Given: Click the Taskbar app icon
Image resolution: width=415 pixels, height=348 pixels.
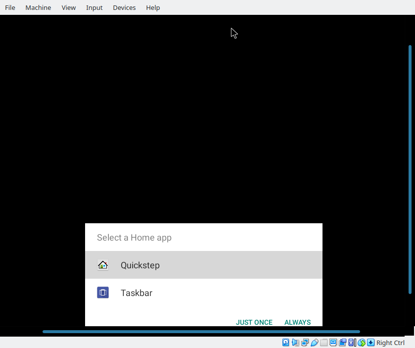Looking at the screenshot, I should (x=103, y=293).
